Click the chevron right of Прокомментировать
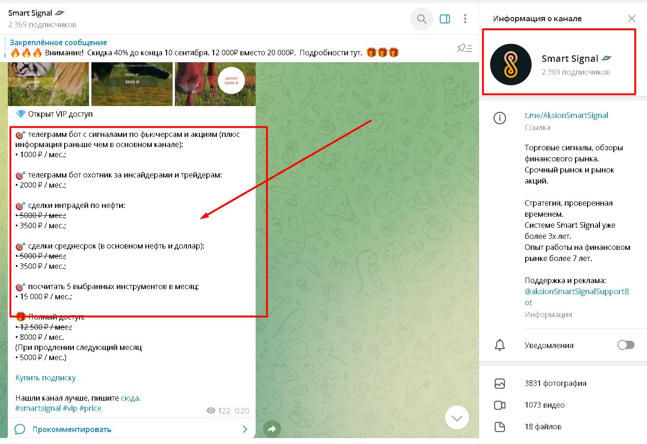 coord(245,429)
